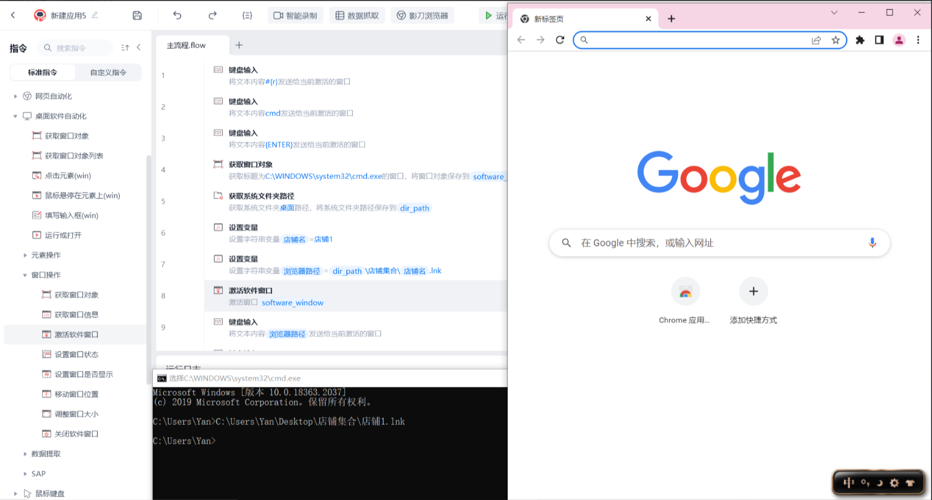932x500 pixels.
Task: Collapse the 窗口操作 group
Action: (x=25, y=275)
